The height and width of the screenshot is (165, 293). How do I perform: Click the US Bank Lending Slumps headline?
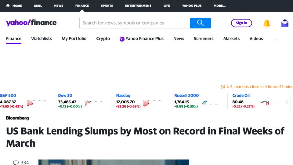pos(145,137)
